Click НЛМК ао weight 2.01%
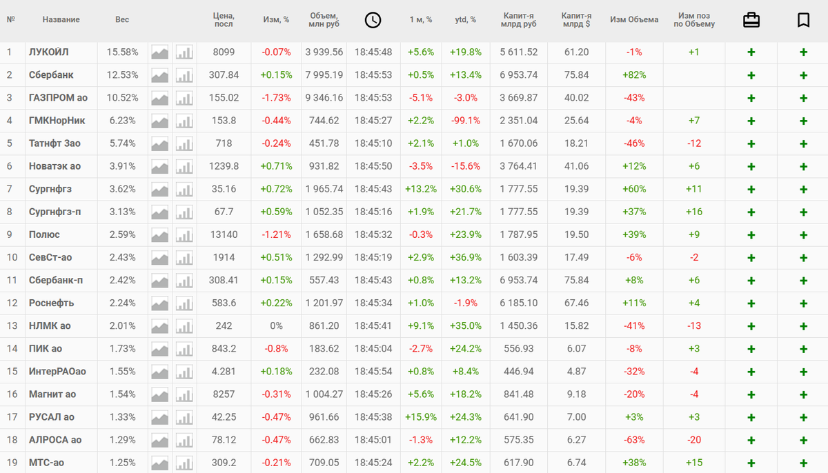Viewport: 828px width, 473px height. point(122,325)
